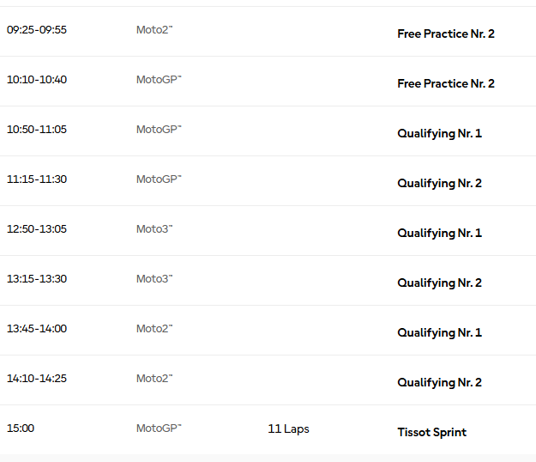Click the 09:25-09:55 time slot
This screenshot has width=536, height=462.
click(37, 30)
